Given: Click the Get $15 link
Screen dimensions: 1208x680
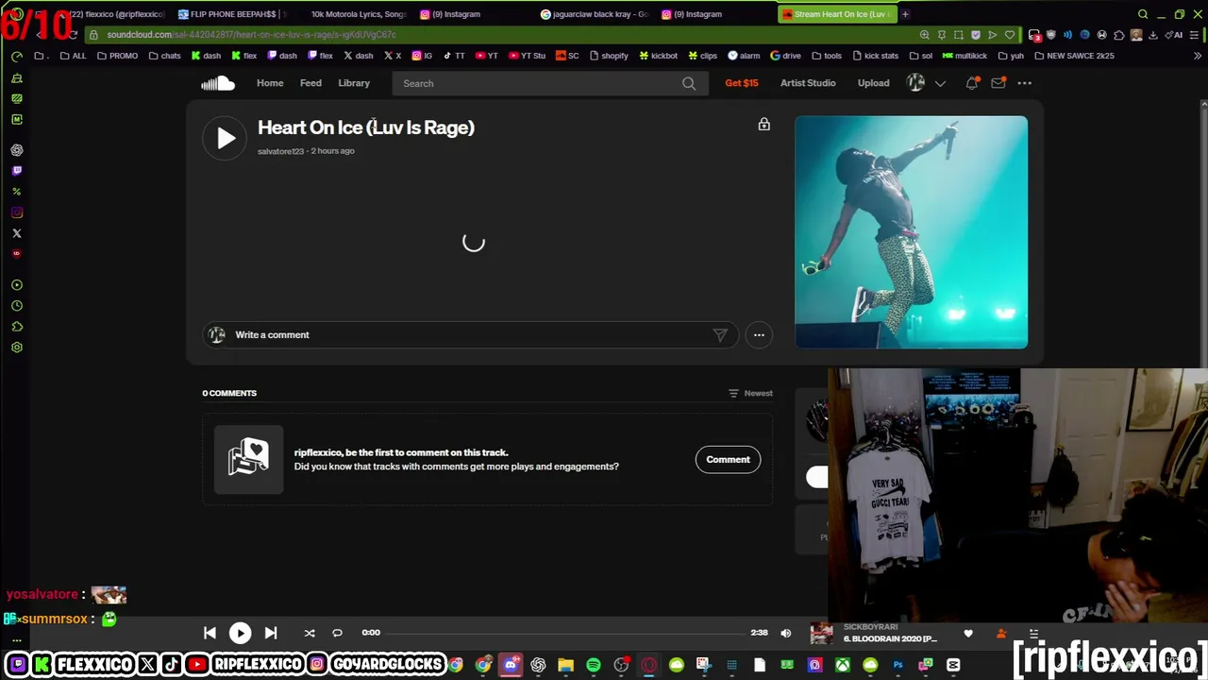Looking at the screenshot, I should pos(742,83).
